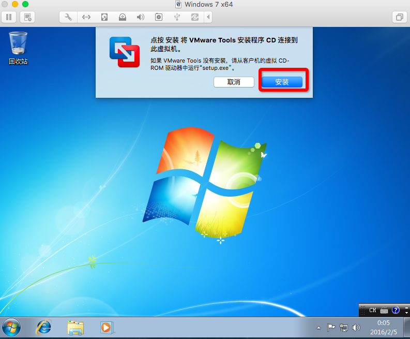Click the sound speaker toolbar icon
The height and width of the screenshot is (339, 410).
141,17
